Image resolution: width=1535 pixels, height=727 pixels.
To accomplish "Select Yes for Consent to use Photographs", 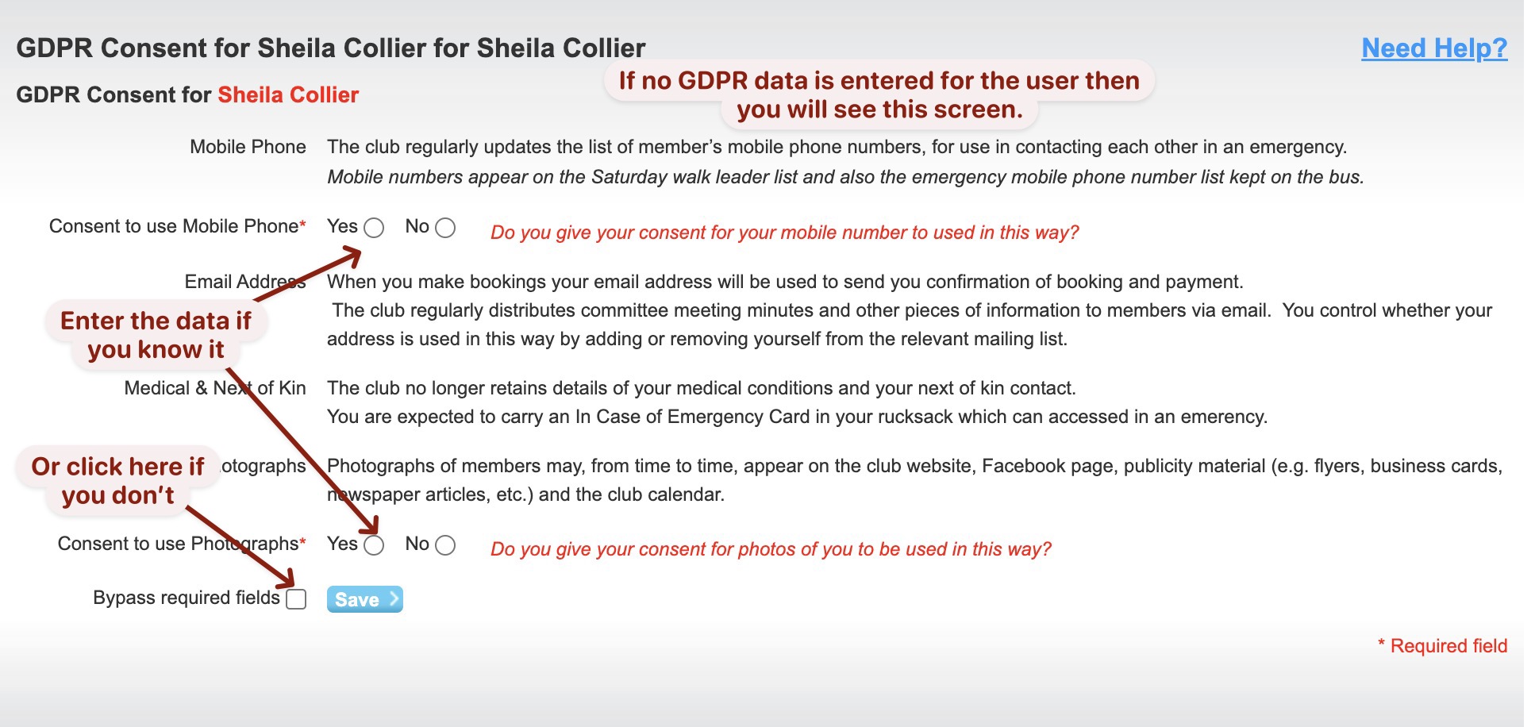I will (x=372, y=544).
